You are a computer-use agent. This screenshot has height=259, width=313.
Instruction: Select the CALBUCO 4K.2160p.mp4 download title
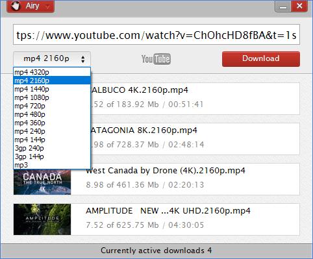tap(140, 90)
